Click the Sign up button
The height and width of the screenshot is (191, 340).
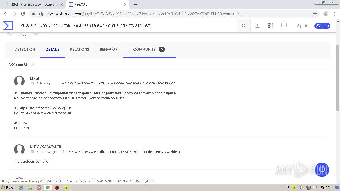[x=322, y=26]
